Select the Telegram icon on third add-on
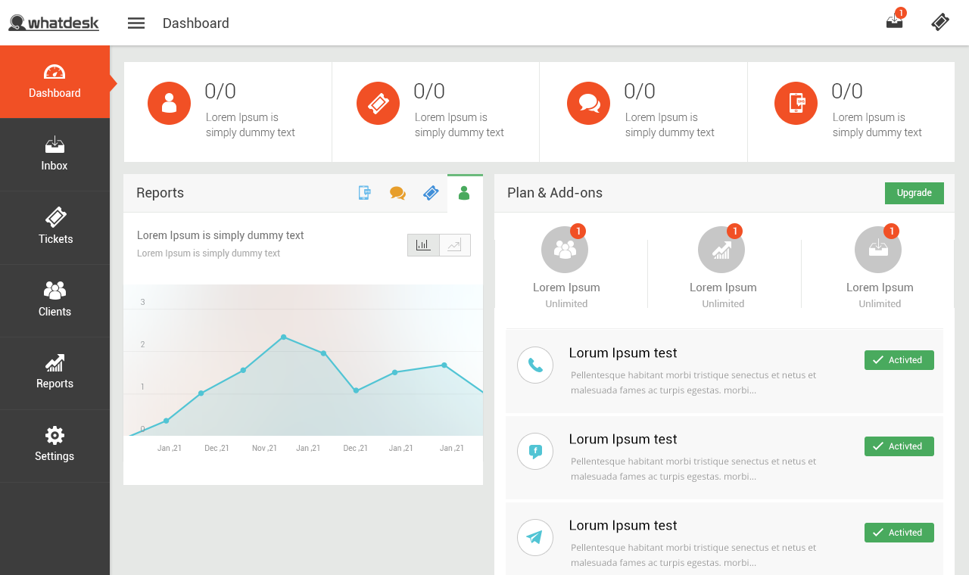 click(x=535, y=537)
